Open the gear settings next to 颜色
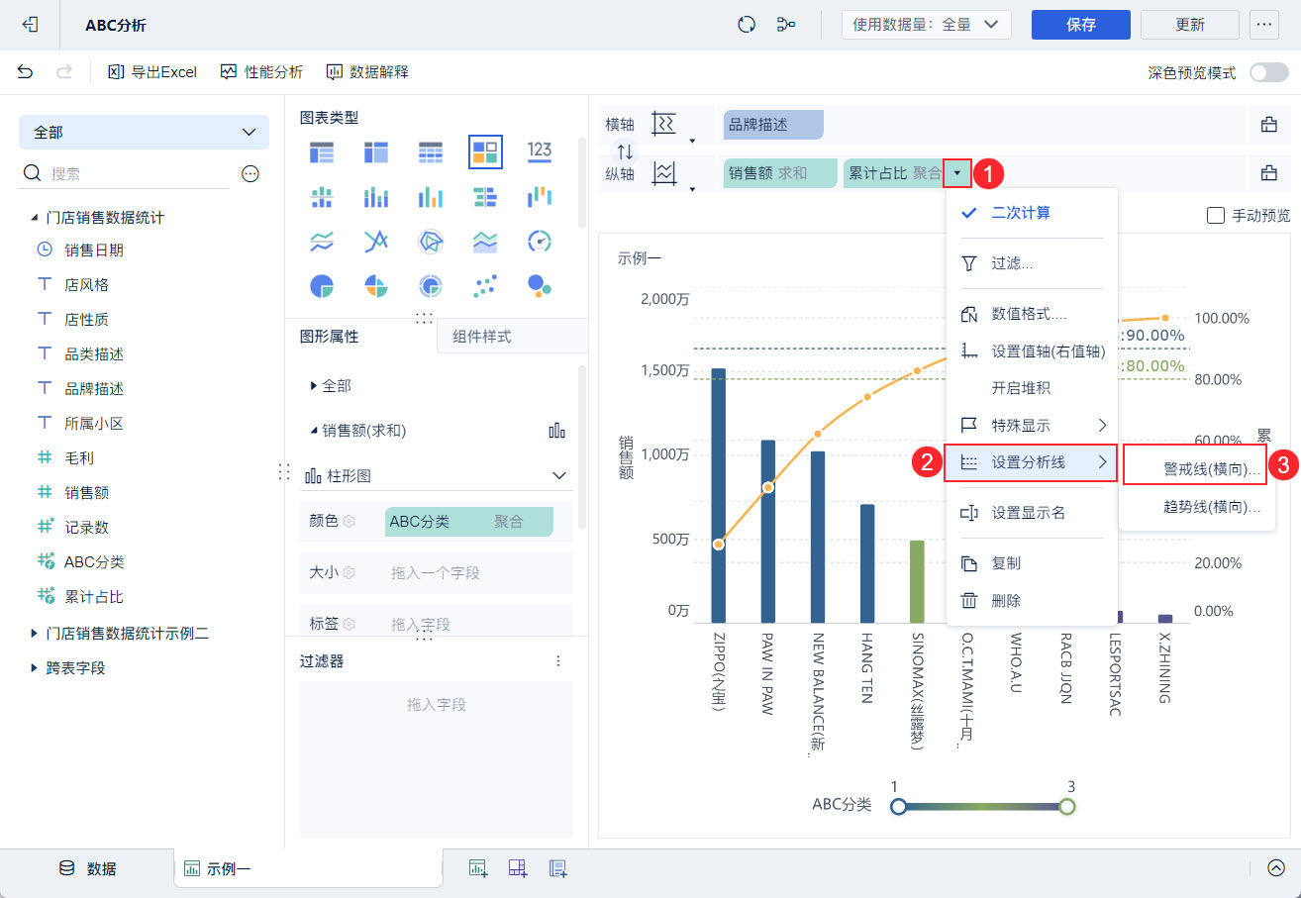The image size is (1301, 898). 349,521
